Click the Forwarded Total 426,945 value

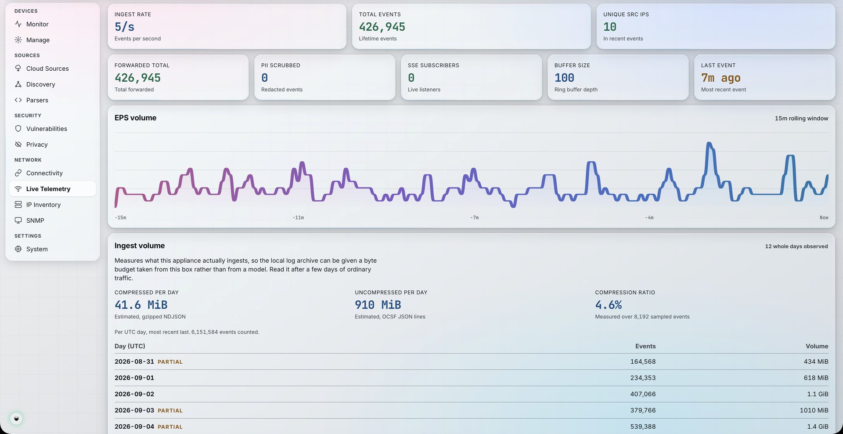(x=137, y=78)
